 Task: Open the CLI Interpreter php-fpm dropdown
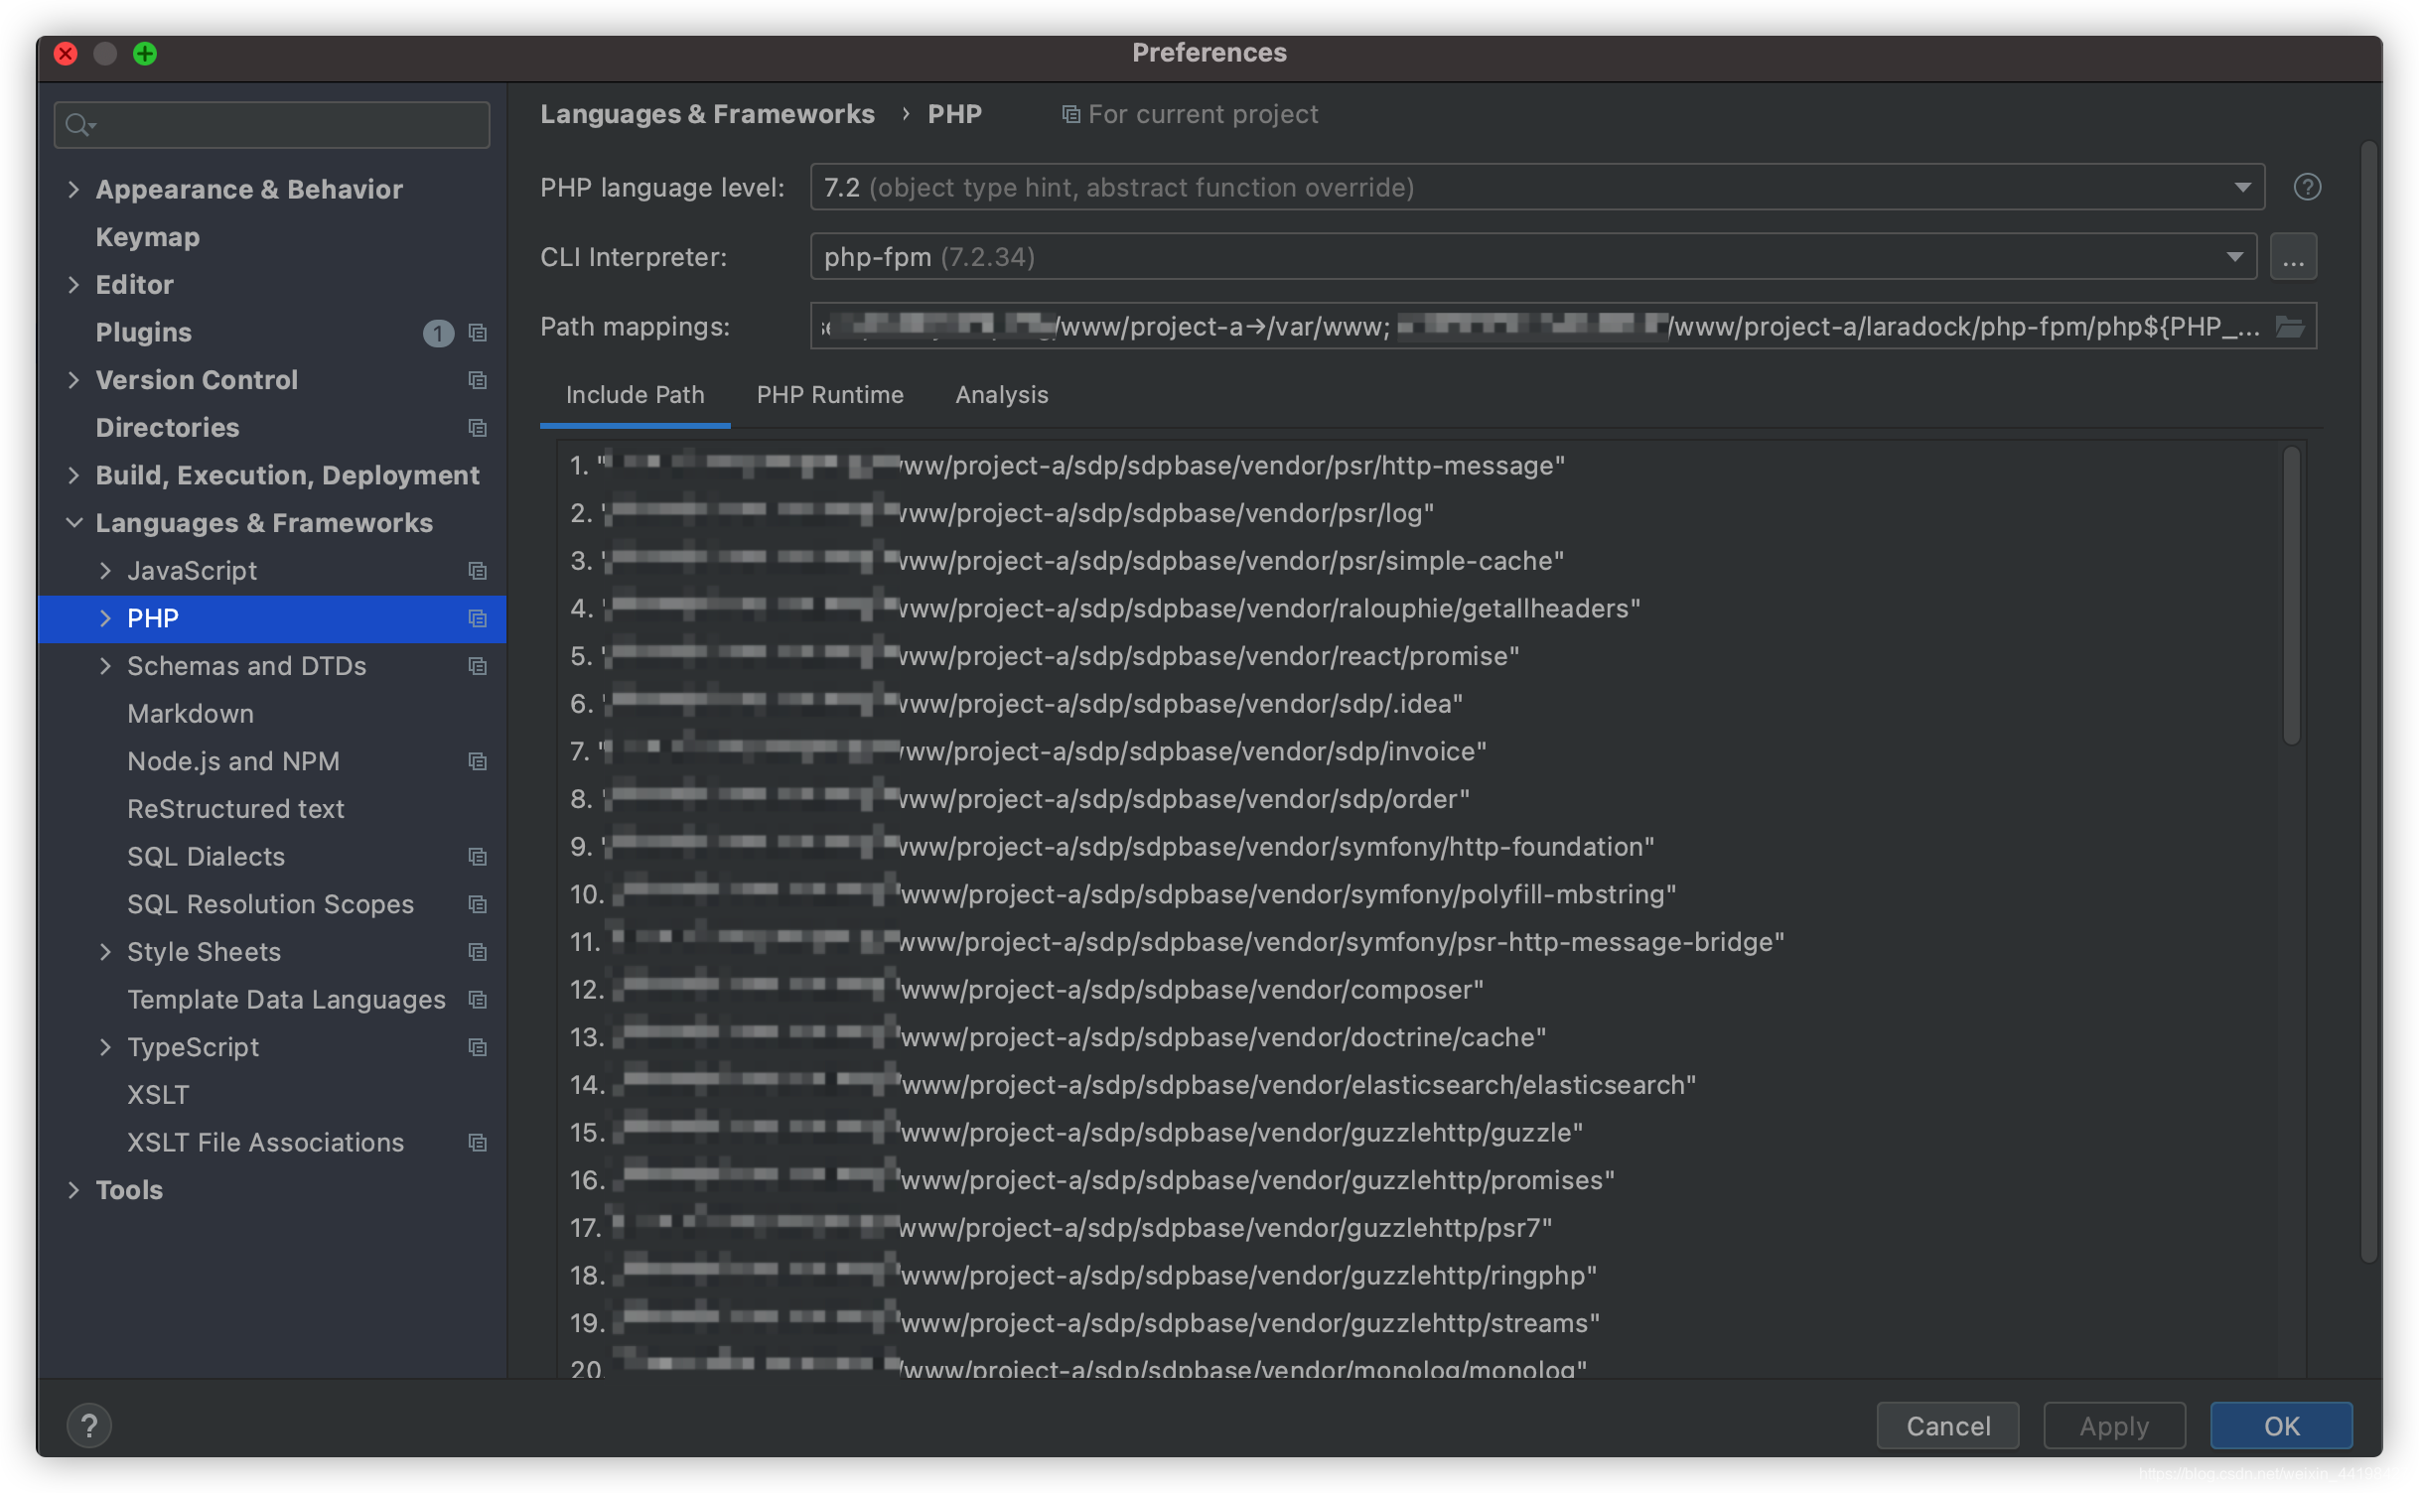point(2233,257)
